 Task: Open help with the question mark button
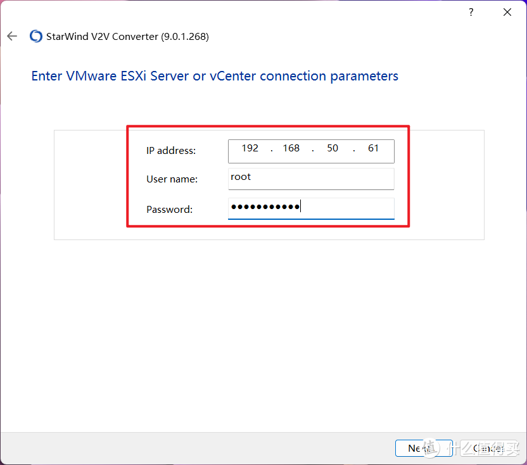(471, 13)
